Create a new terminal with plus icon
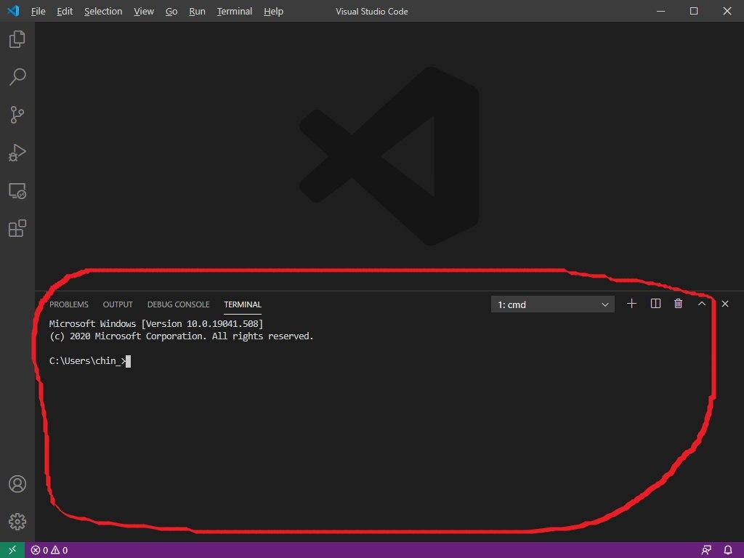This screenshot has height=558, width=744. (631, 304)
